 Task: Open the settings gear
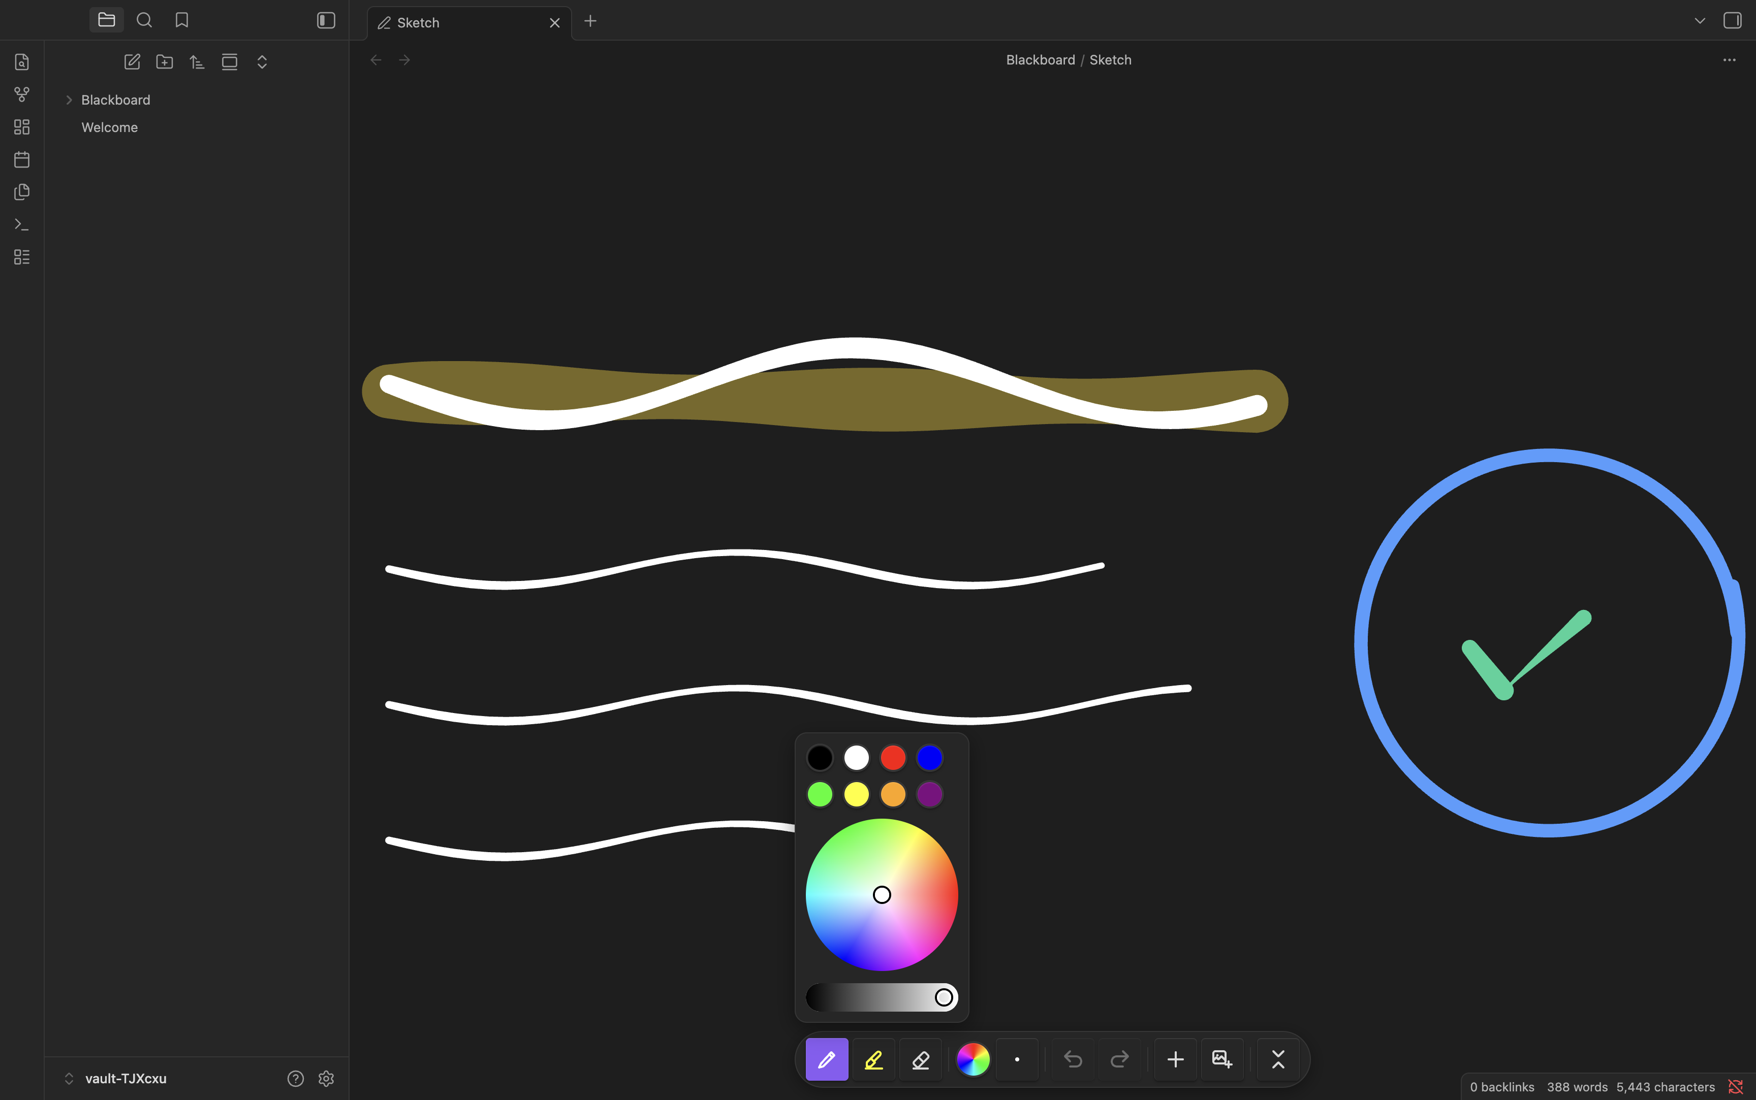click(x=326, y=1078)
